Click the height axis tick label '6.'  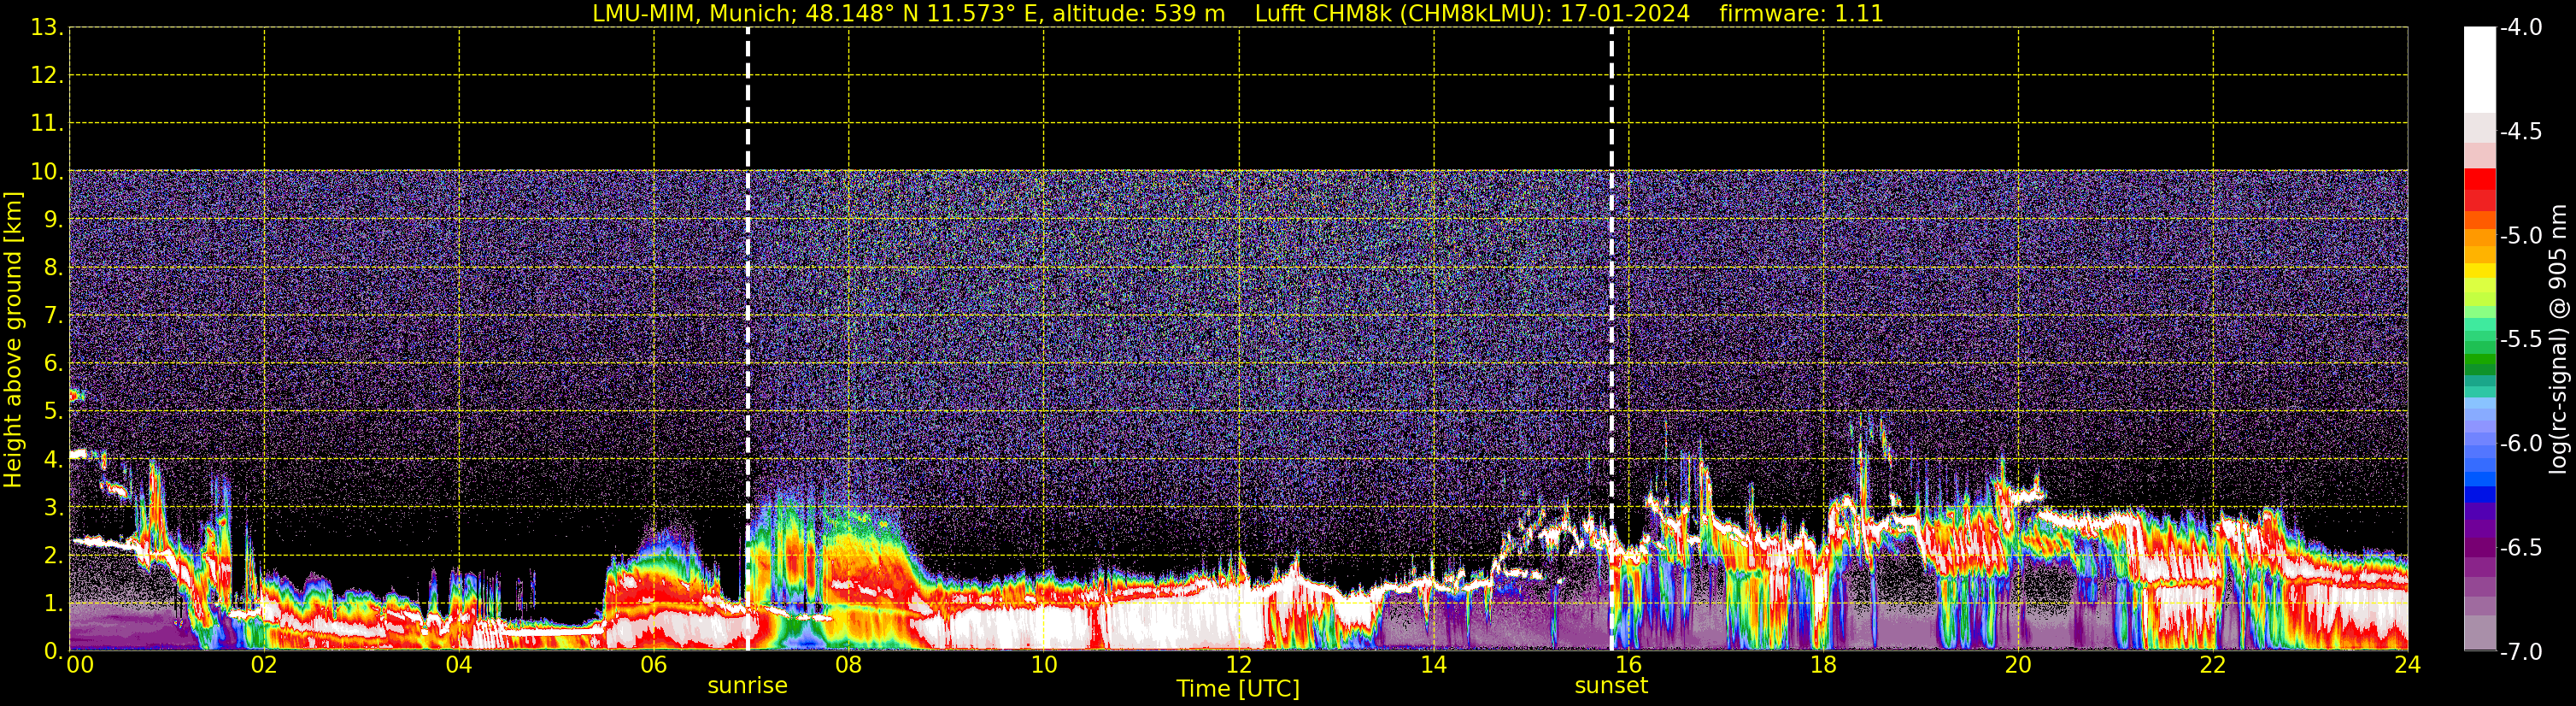coord(54,364)
